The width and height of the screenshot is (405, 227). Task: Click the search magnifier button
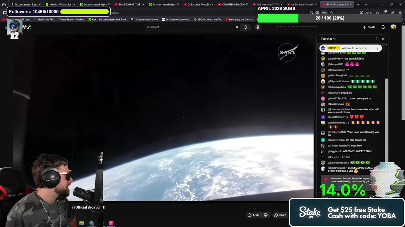(x=246, y=27)
